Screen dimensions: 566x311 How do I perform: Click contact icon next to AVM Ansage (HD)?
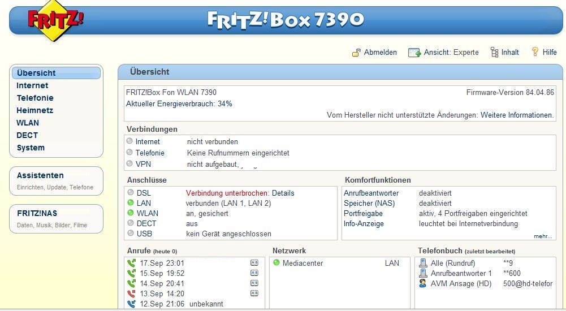coord(423,283)
